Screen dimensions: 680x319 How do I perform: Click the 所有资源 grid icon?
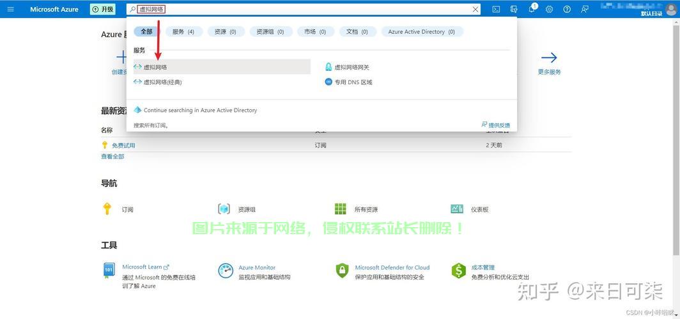pyautogui.click(x=341, y=209)
